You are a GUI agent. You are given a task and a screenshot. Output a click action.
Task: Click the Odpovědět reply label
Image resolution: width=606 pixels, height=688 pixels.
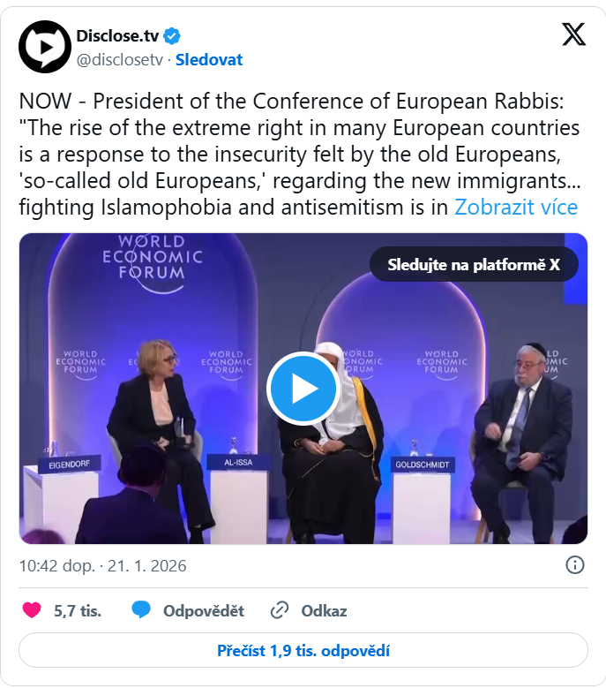click(x=203, y=610)
